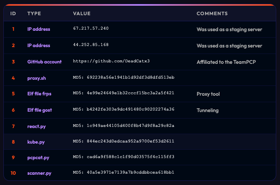The width and height of the screenshot is (280, 185).
Task: Click the TYPE column header
Action: coord(34,14)
